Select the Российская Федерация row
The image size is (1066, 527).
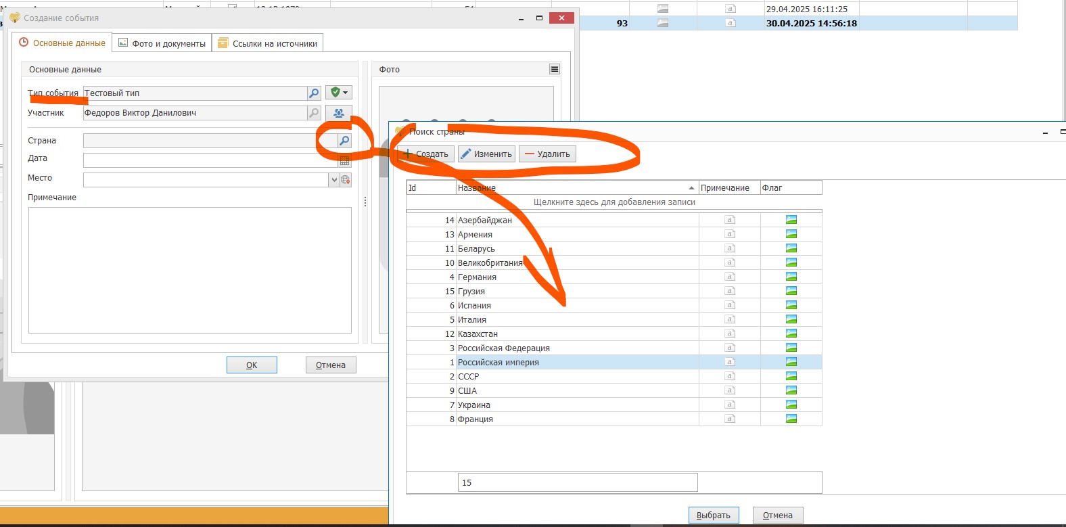tap(503, 348)
